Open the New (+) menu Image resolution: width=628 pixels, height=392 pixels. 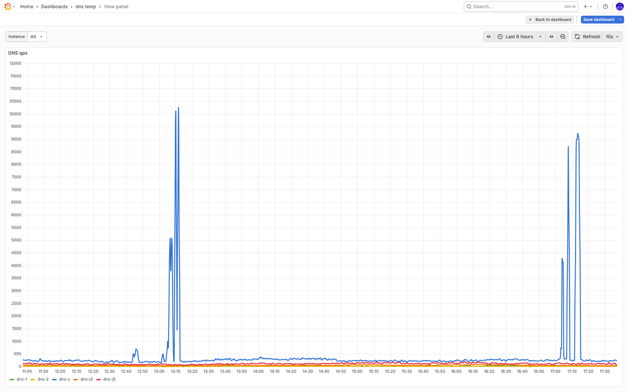pos(588,6)
